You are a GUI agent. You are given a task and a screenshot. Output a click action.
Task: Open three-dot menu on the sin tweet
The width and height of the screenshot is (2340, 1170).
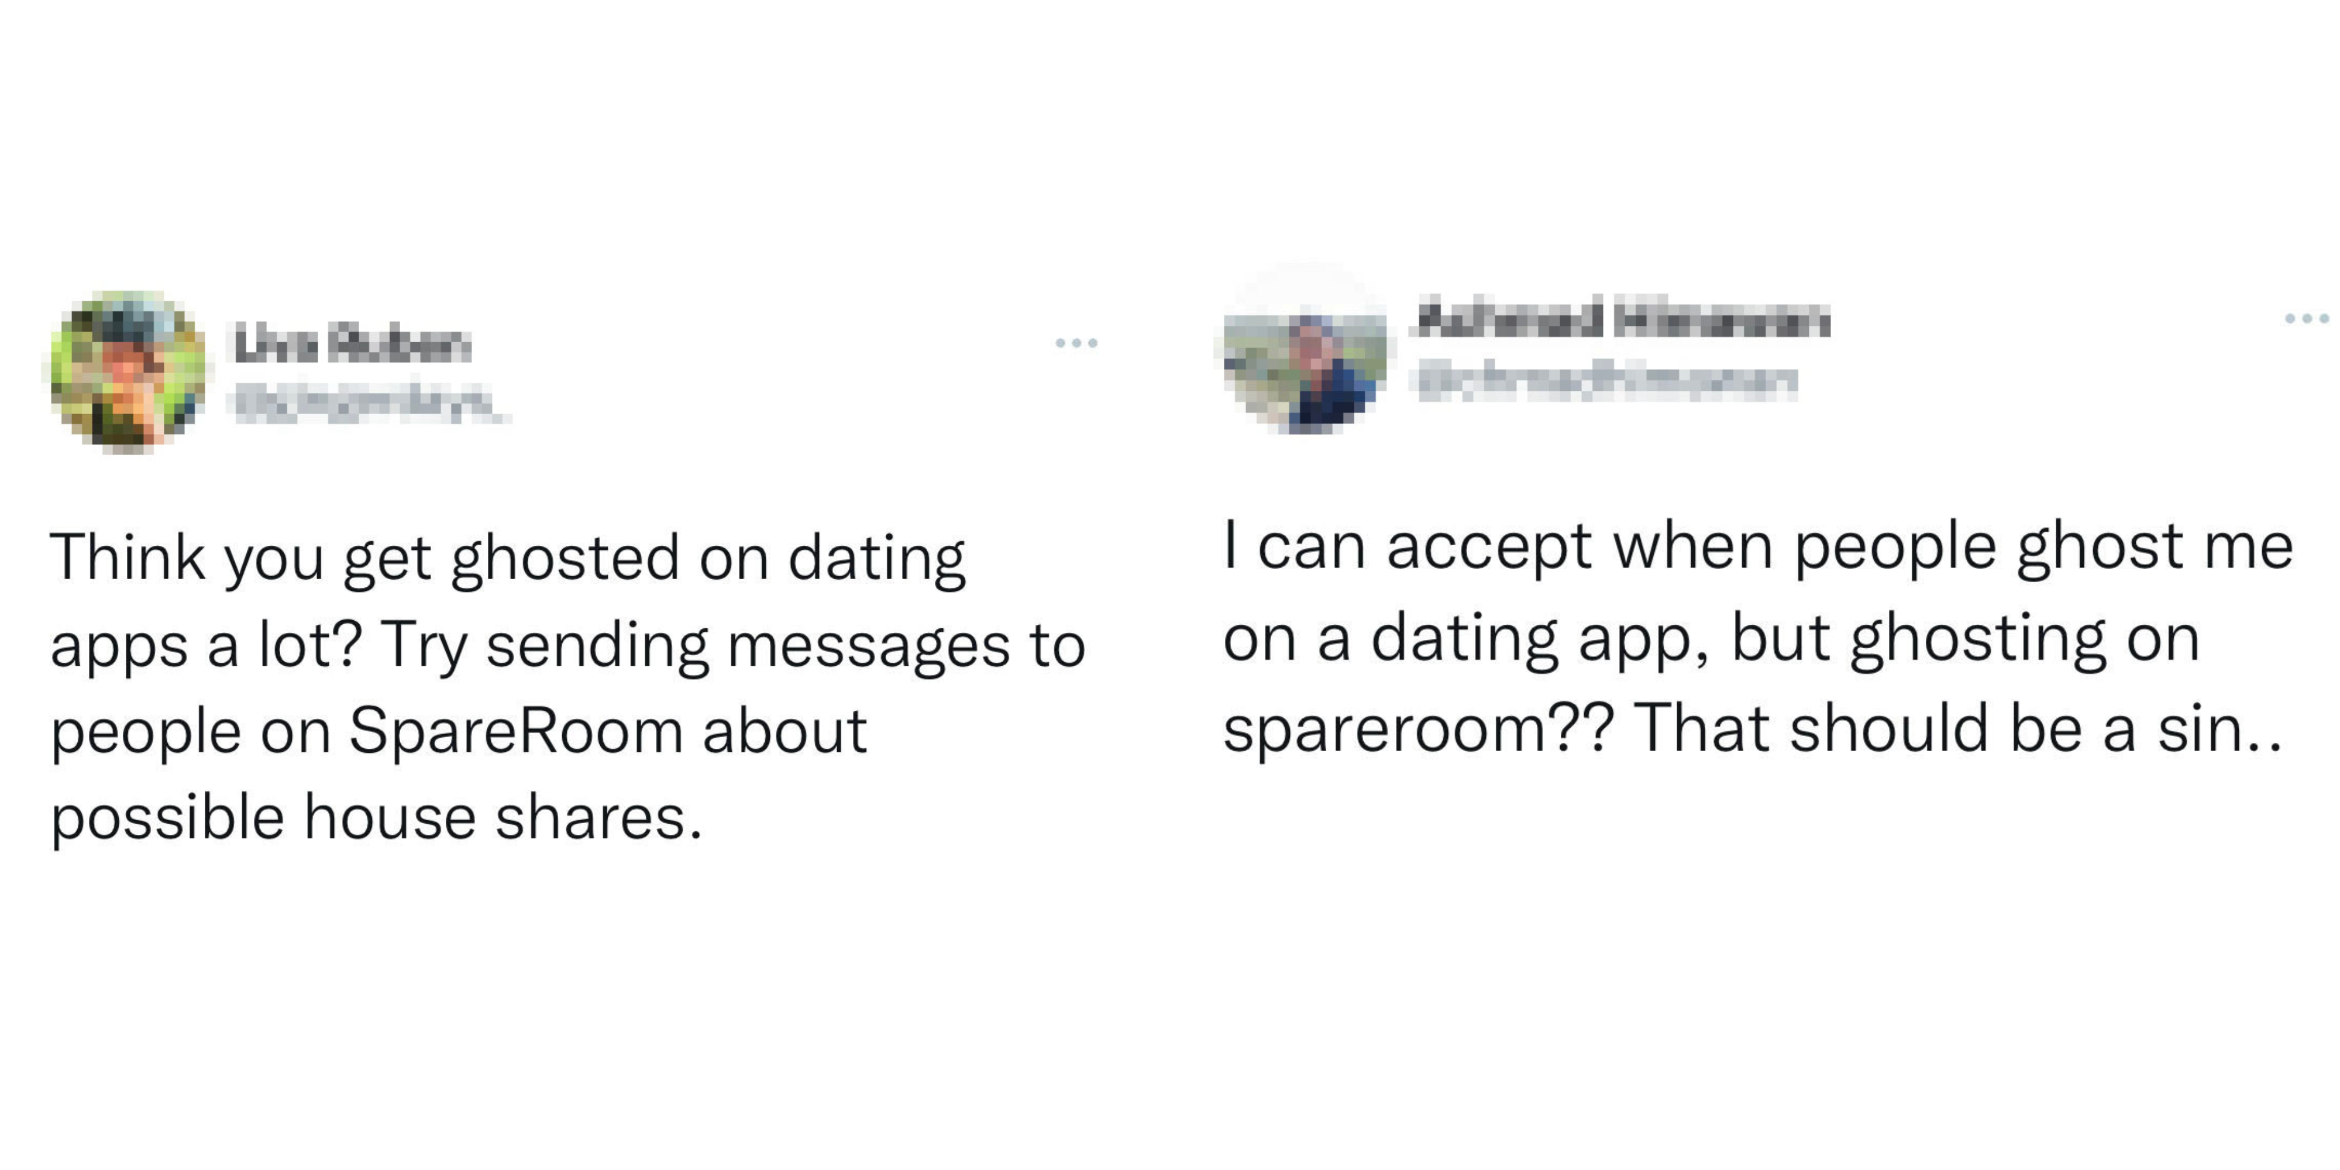(2308, 319)
